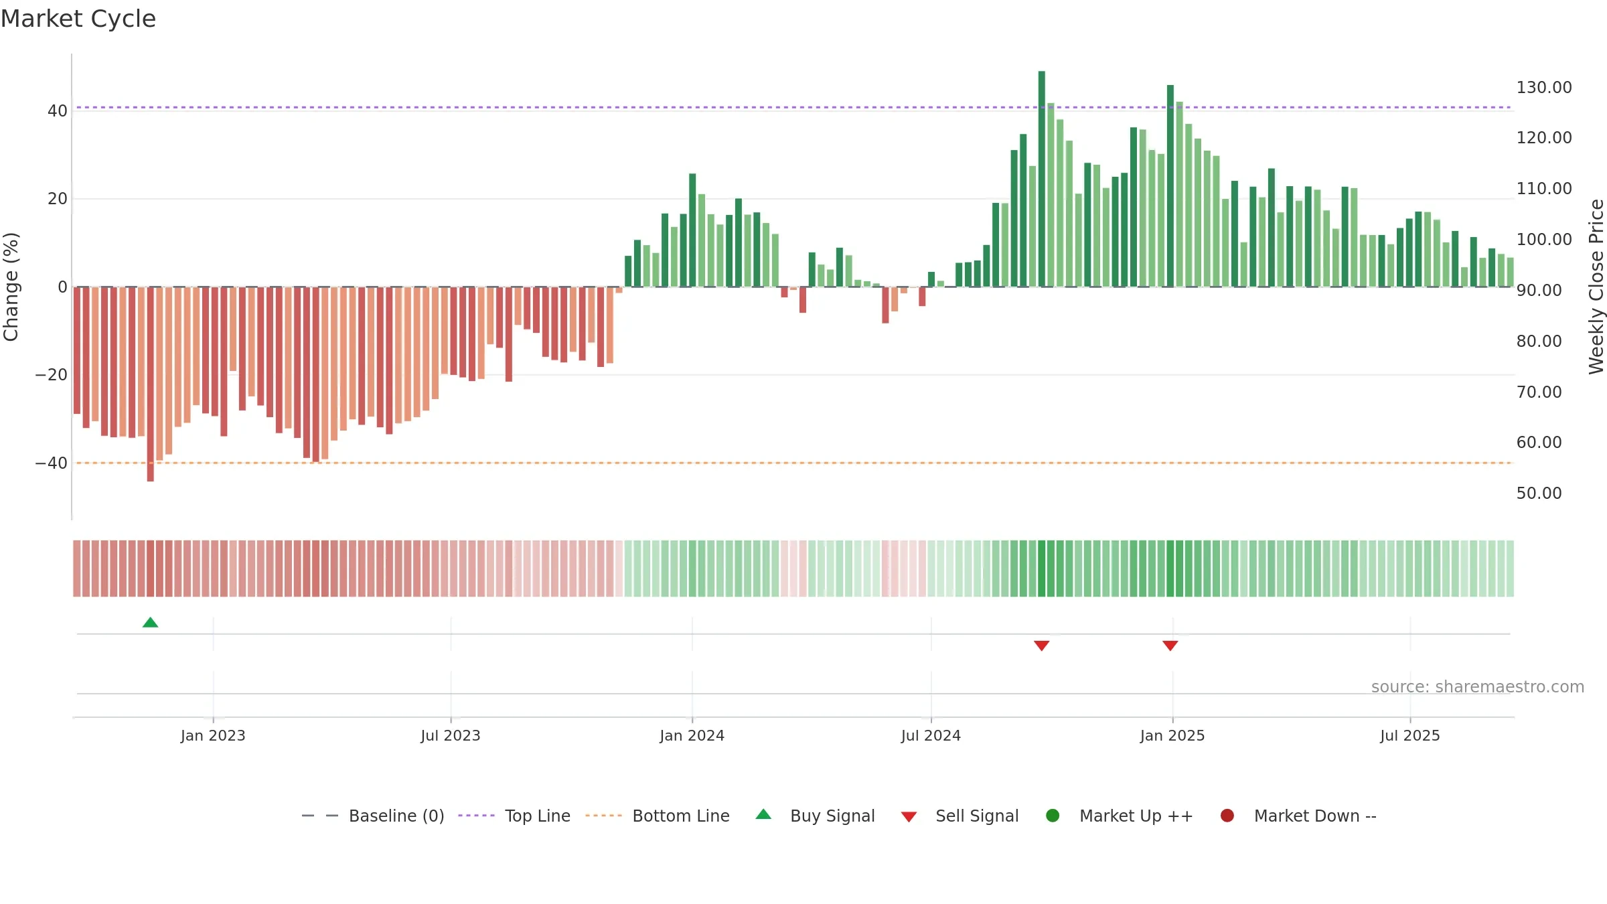
Task: Toggle the Baseline (0) legend entry
Action: click(x=373, y=816)
